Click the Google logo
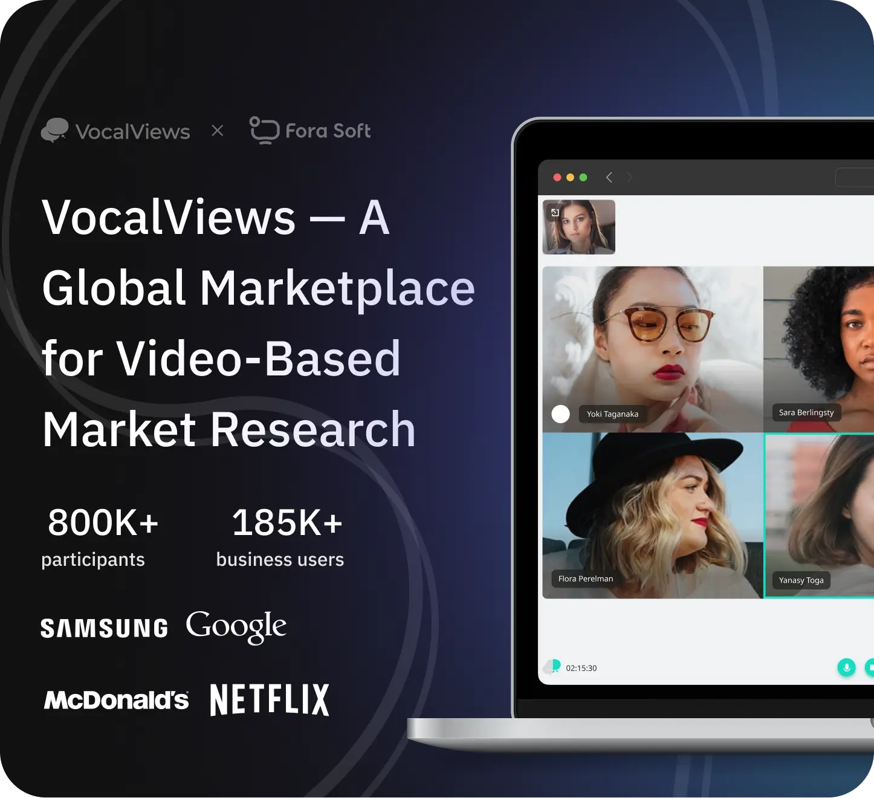The width and height of the screenshot is (874, 798). [236, 627]
